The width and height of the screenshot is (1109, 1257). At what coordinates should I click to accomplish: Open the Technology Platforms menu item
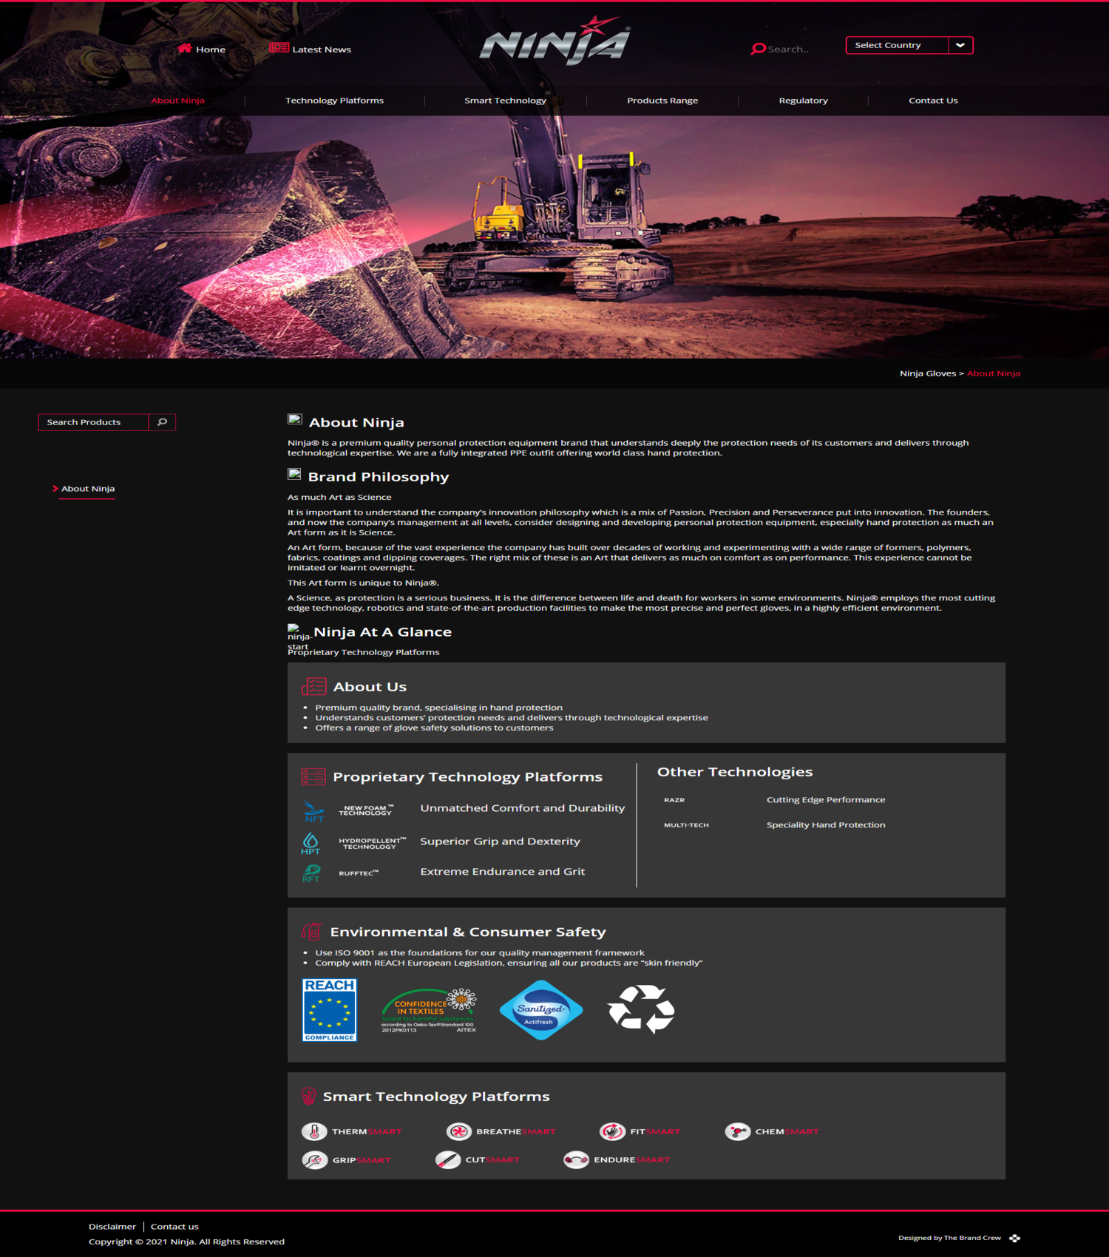(334, 101)
